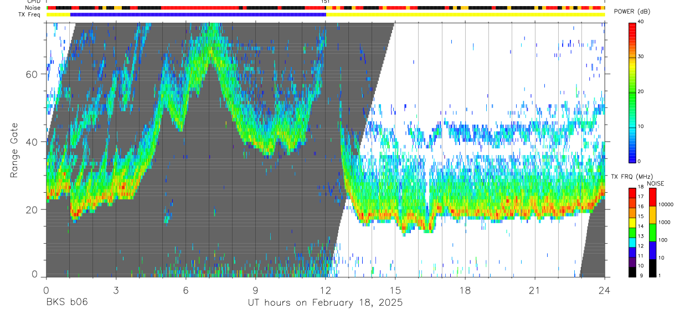The height and width of the screenshot is (314, 680).
Task: Click the blue segment of the TX Freq strip
Action: 198,14
